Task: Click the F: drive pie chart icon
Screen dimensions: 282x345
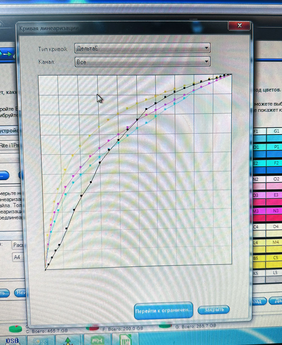Action: (92, 327)
